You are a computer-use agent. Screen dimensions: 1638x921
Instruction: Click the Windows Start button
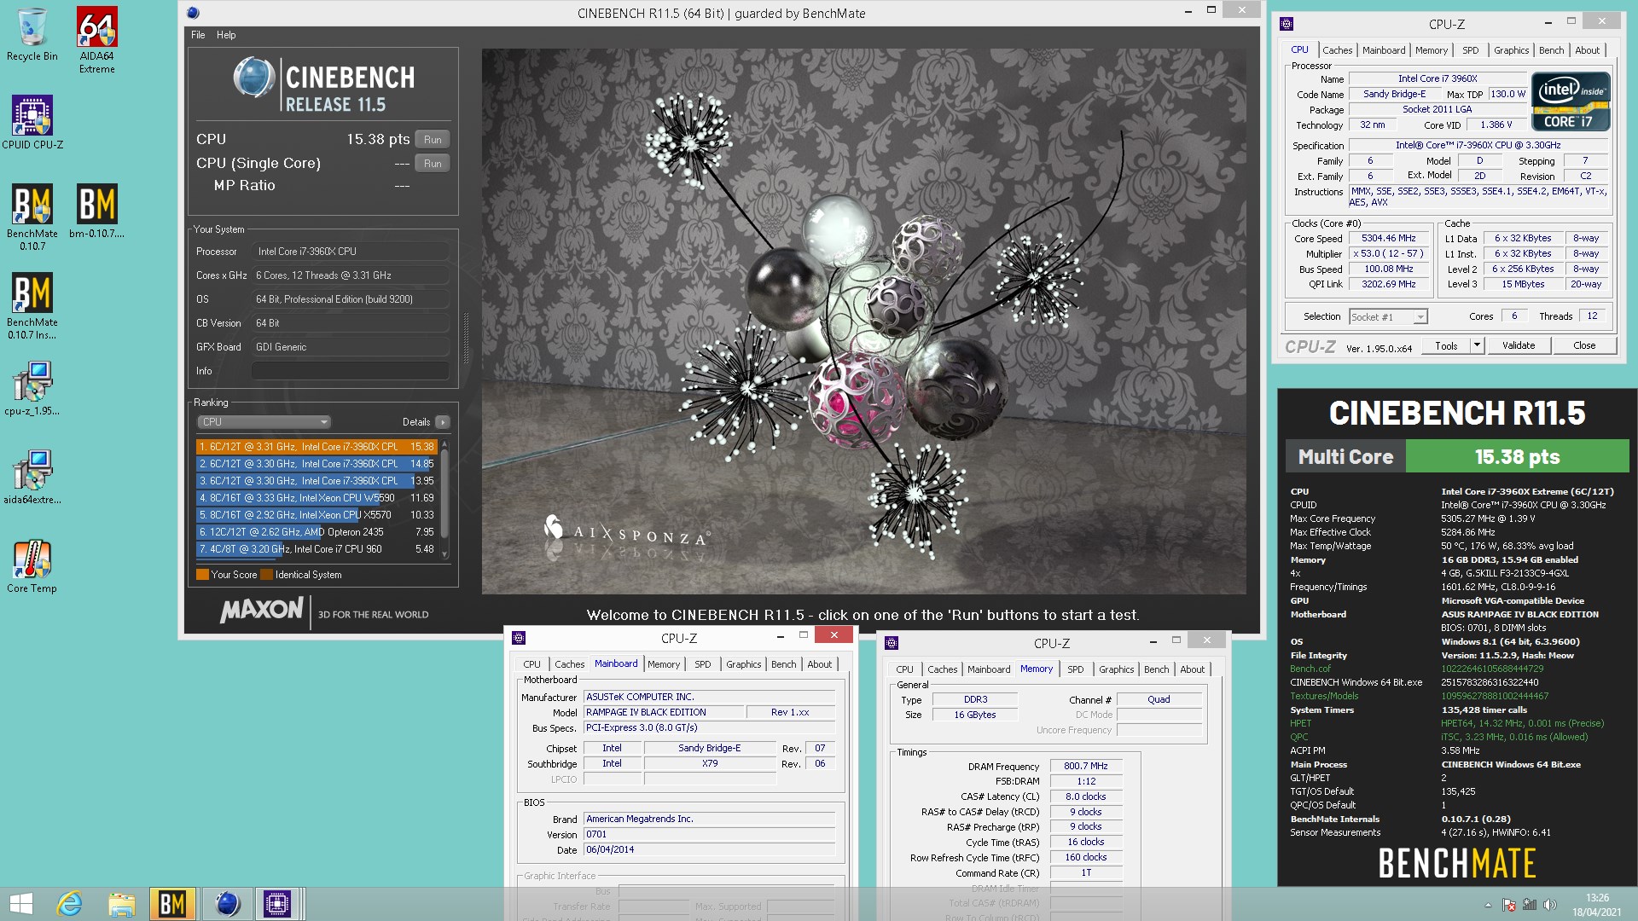click(21, 904)
